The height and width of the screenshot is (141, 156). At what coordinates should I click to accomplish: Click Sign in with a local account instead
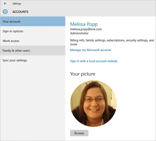coord(94,61)
